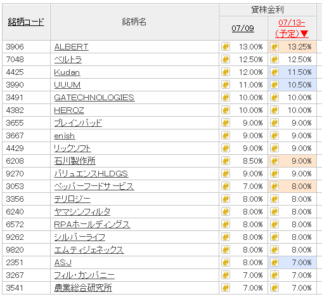Image resolution: width=322 pixels, height=297 pixels.
Task: Click Kudan 07/09 coin icon
Action: [226, 72]
